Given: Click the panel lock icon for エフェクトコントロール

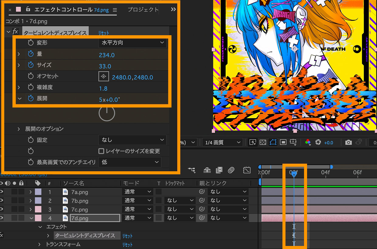Looking at the screenshot, I should coord(28,9).
